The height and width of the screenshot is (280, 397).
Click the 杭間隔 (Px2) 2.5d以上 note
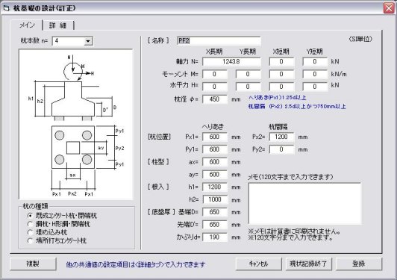[x=297, y=106]
